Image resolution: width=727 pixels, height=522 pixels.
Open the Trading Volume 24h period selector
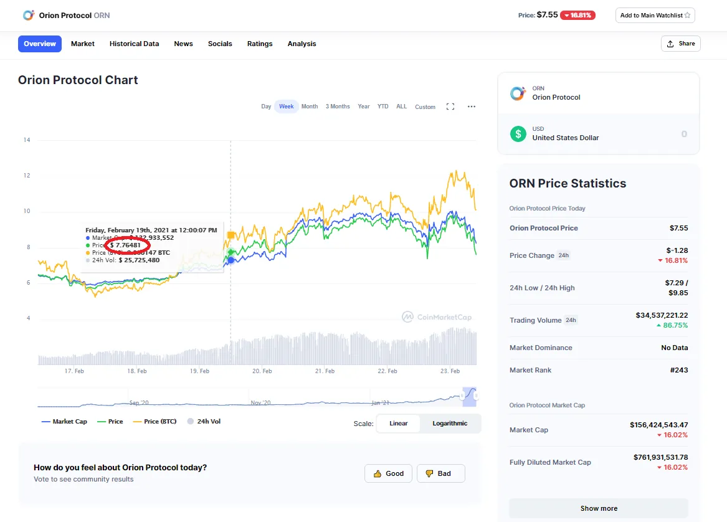[571, 320]
